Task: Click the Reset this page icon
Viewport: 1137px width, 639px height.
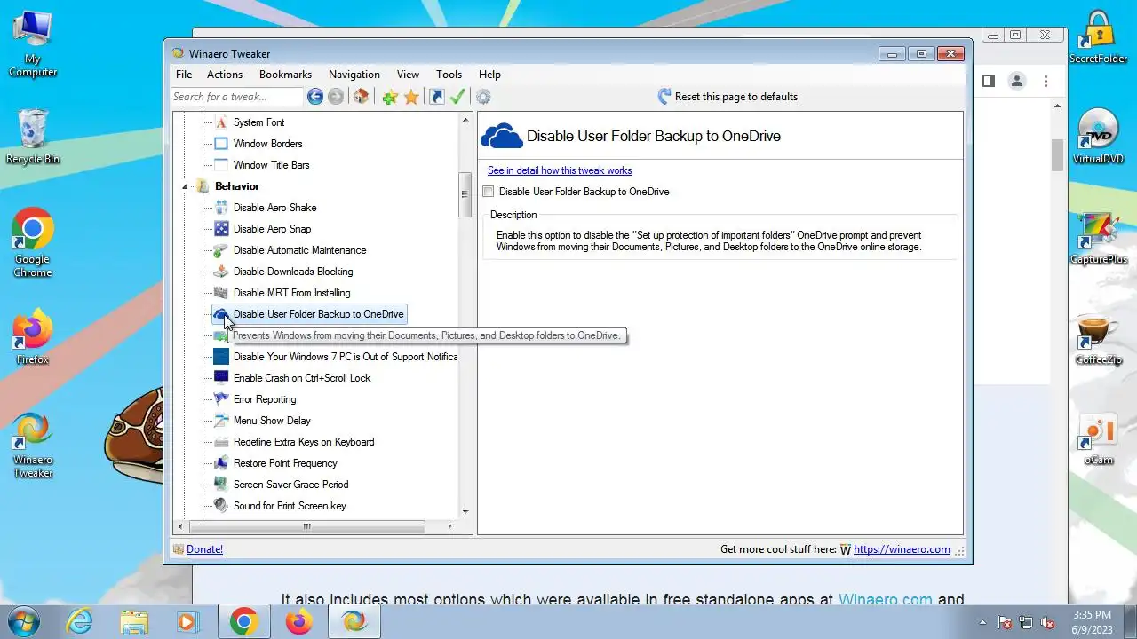Action: (x=664, y=97)
